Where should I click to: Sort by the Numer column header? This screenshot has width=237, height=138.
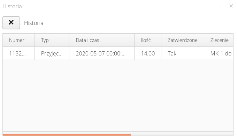pyautogui.click(x=19, y=40)
